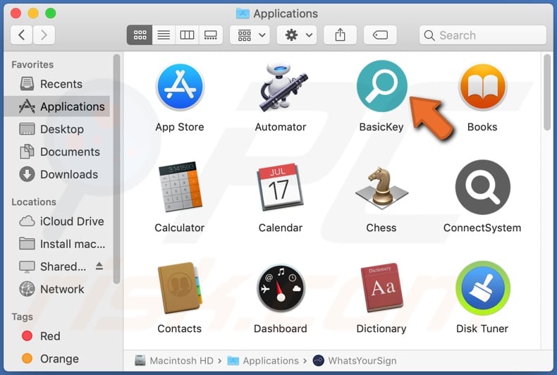Switch to gallery view
Image resolution: width=557 pixels, height=375 pixels.
click(x=211, y=35)
